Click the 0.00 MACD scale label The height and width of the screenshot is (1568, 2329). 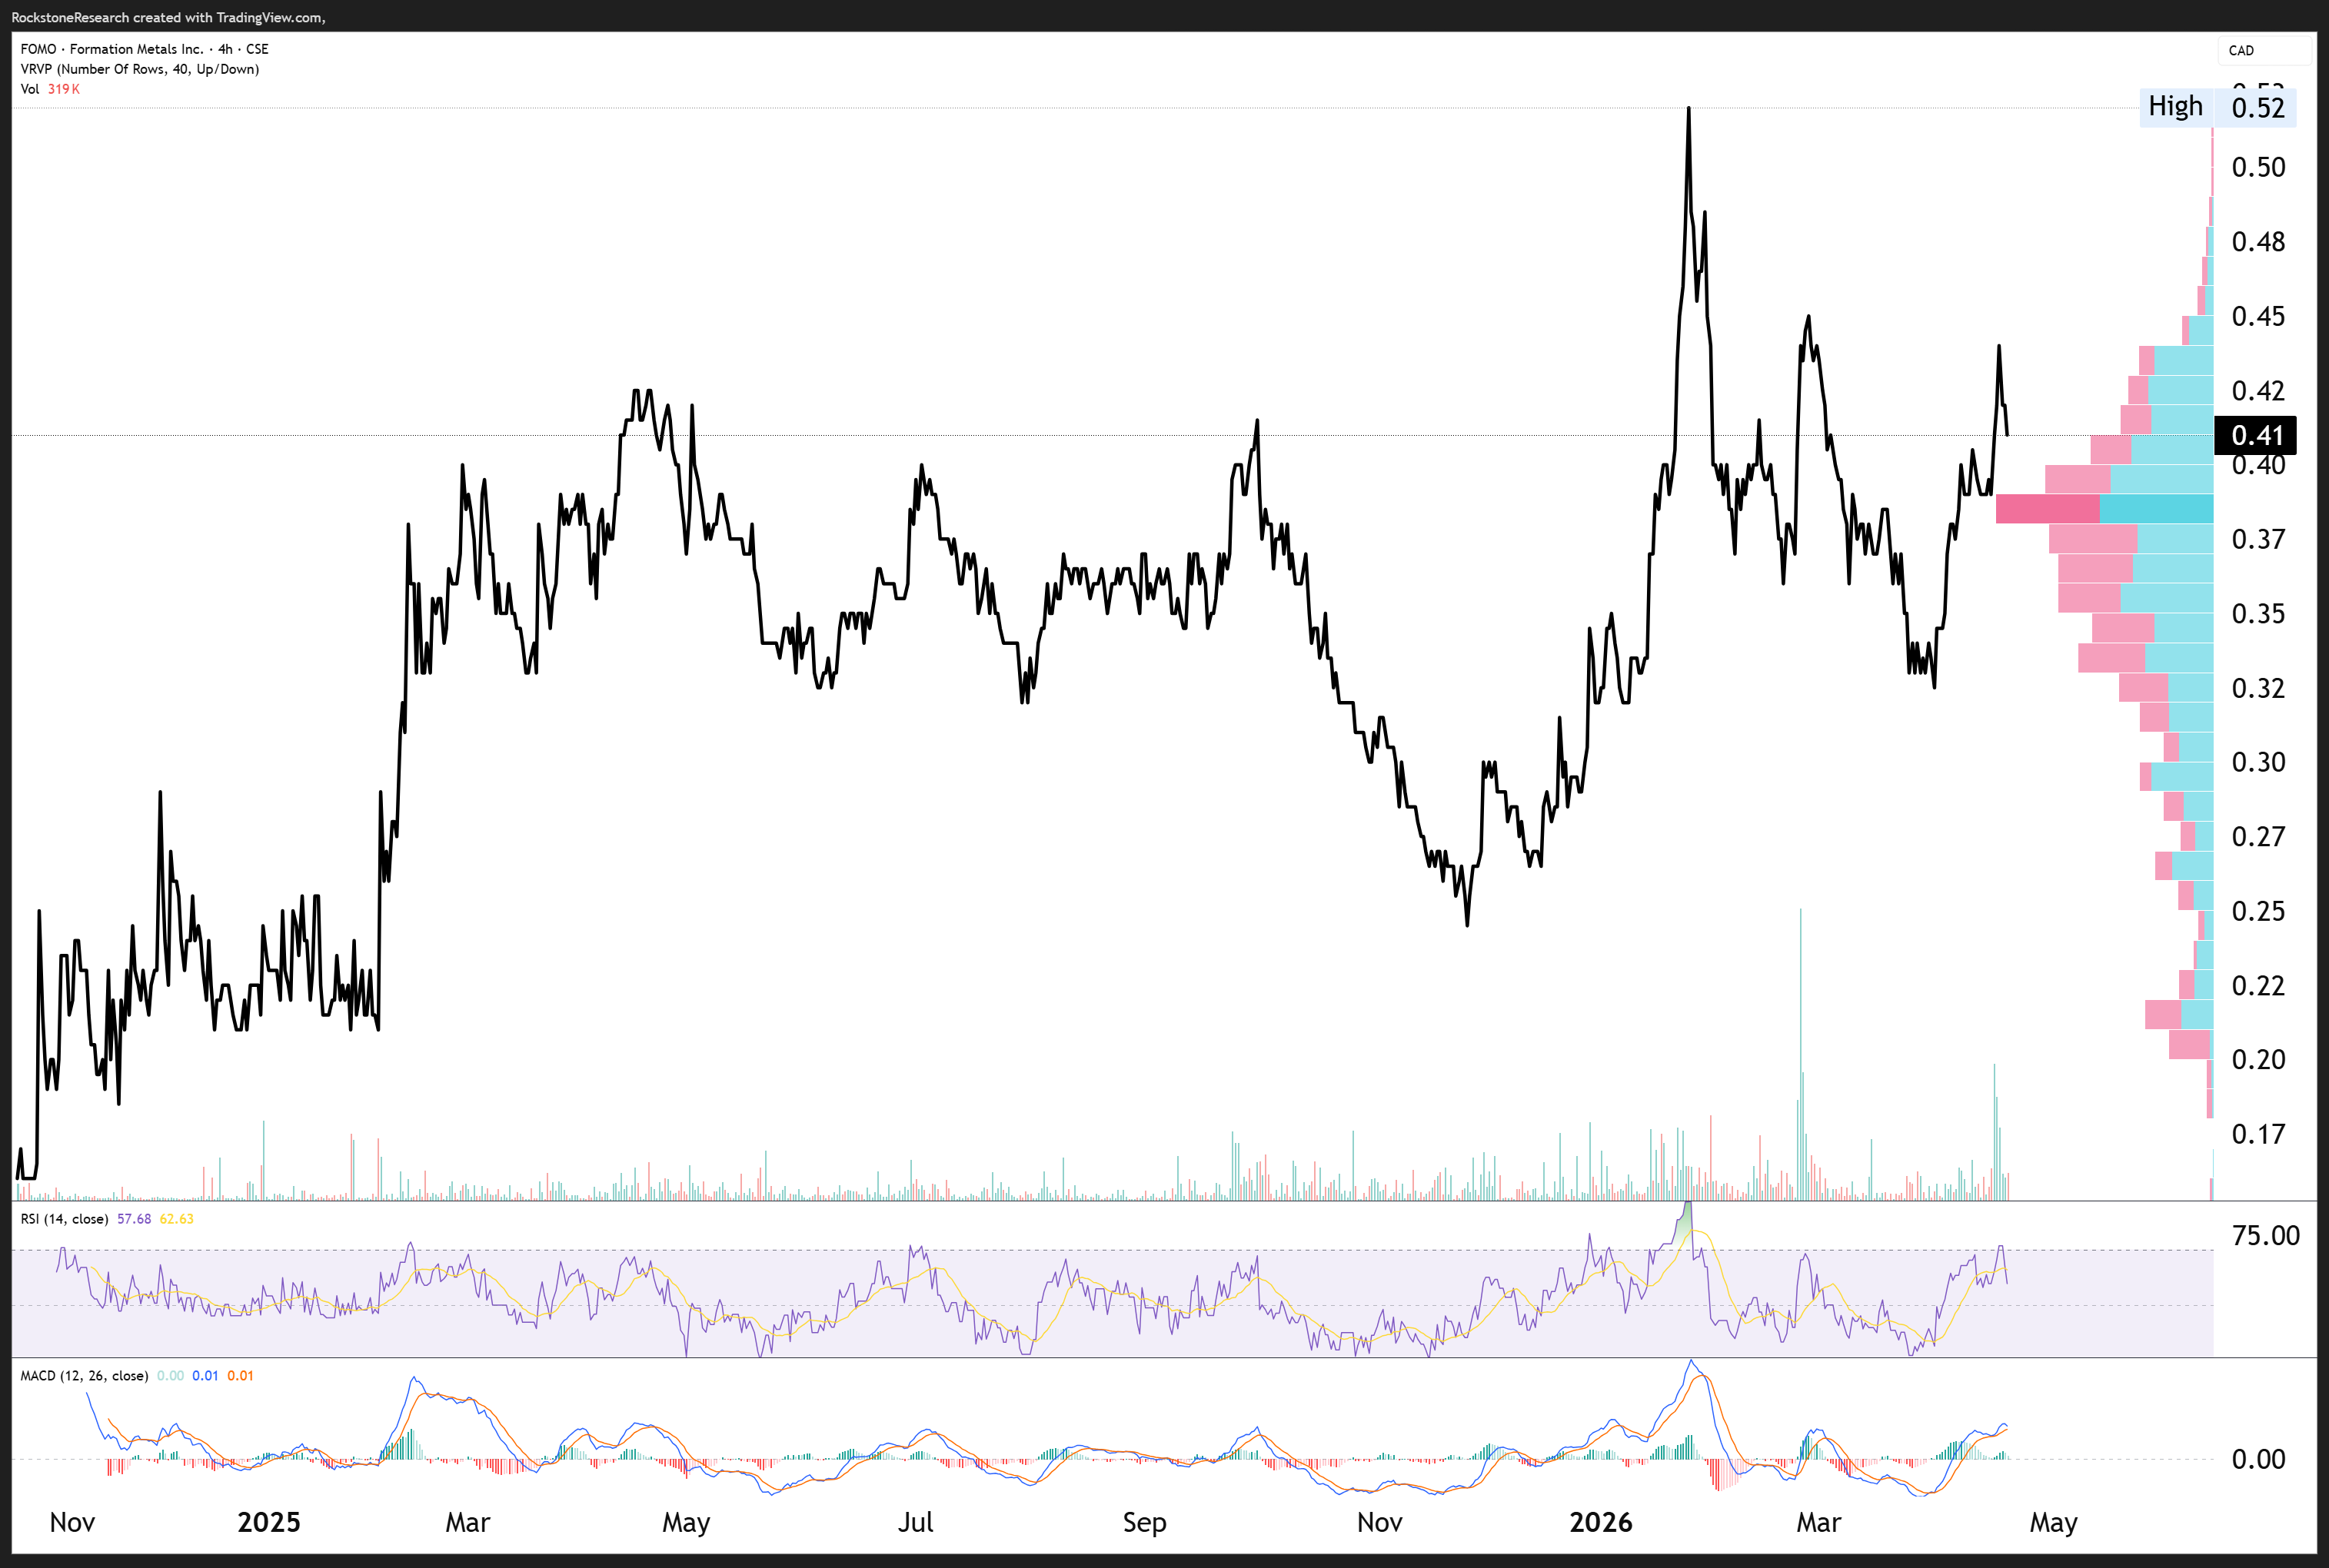(x=2258, y=1459)
